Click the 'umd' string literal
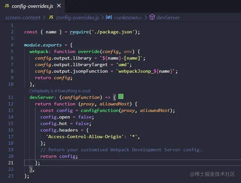The height and width of the screenshot is (183, 241). [123, 64]
